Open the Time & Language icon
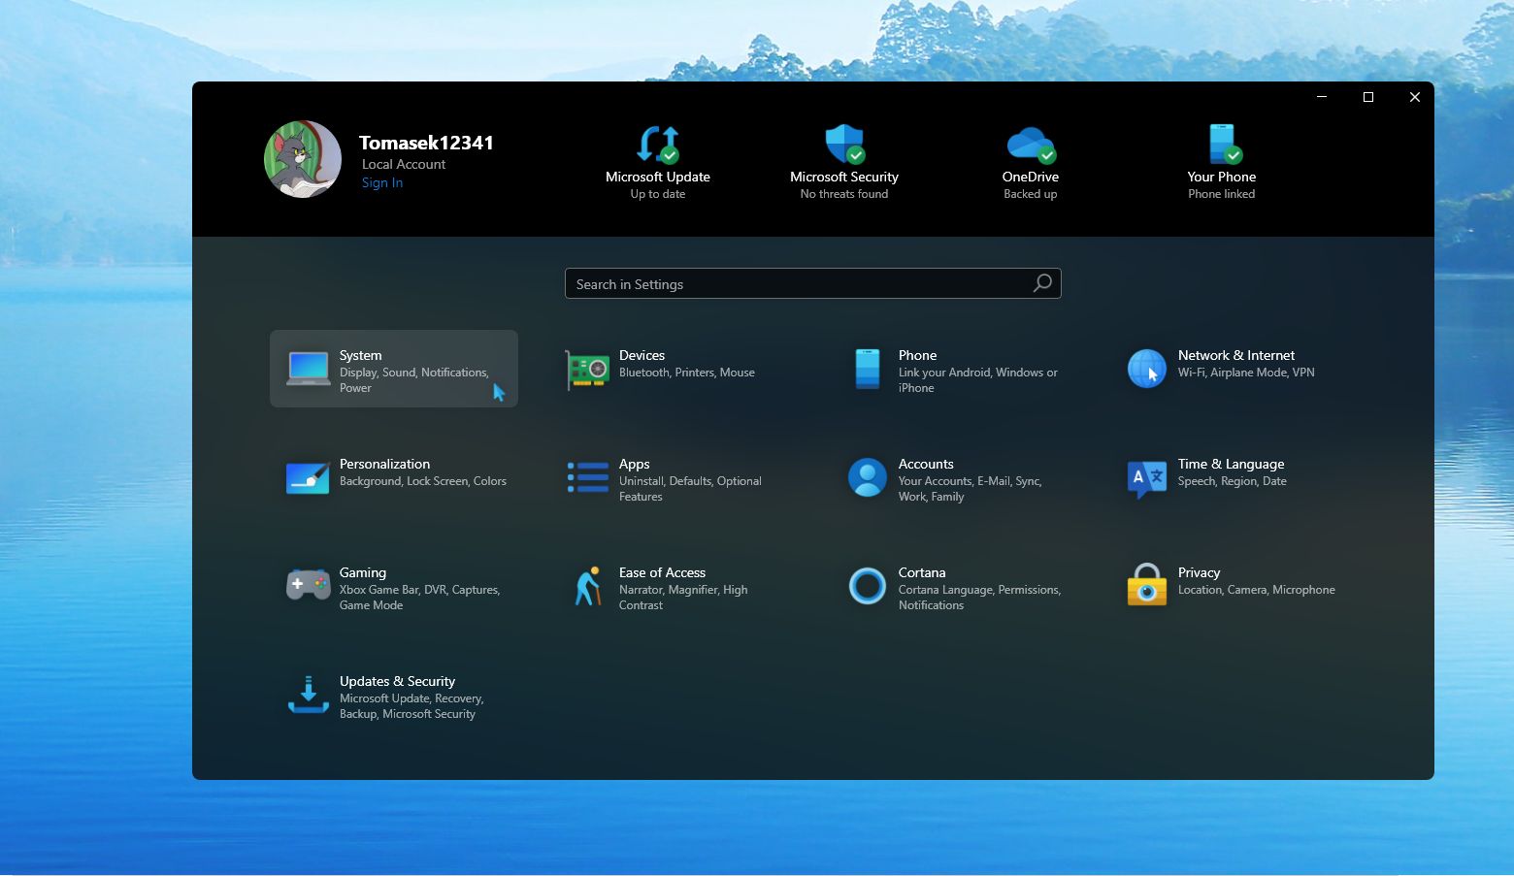1514x876 pixels. click(1146, 479)
